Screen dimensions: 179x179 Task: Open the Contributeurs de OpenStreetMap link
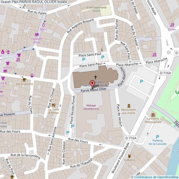(x=155, y=177)
